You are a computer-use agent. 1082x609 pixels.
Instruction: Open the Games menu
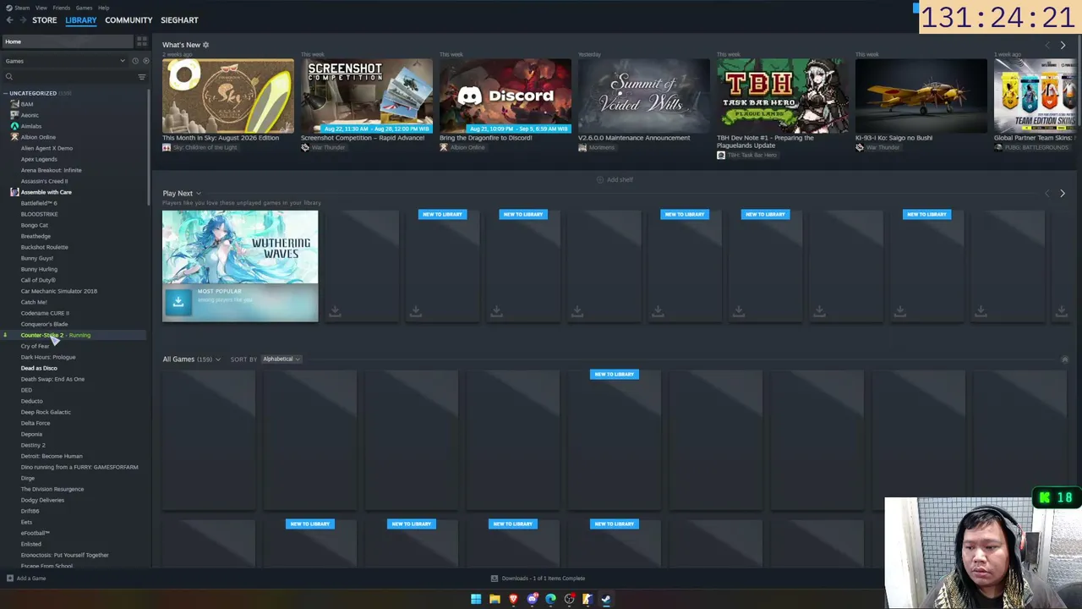[84, 8]
